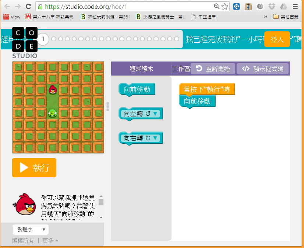304x248 pixels.
Task: Open the 繁體字 language dropdown
Action: point(30,230)
